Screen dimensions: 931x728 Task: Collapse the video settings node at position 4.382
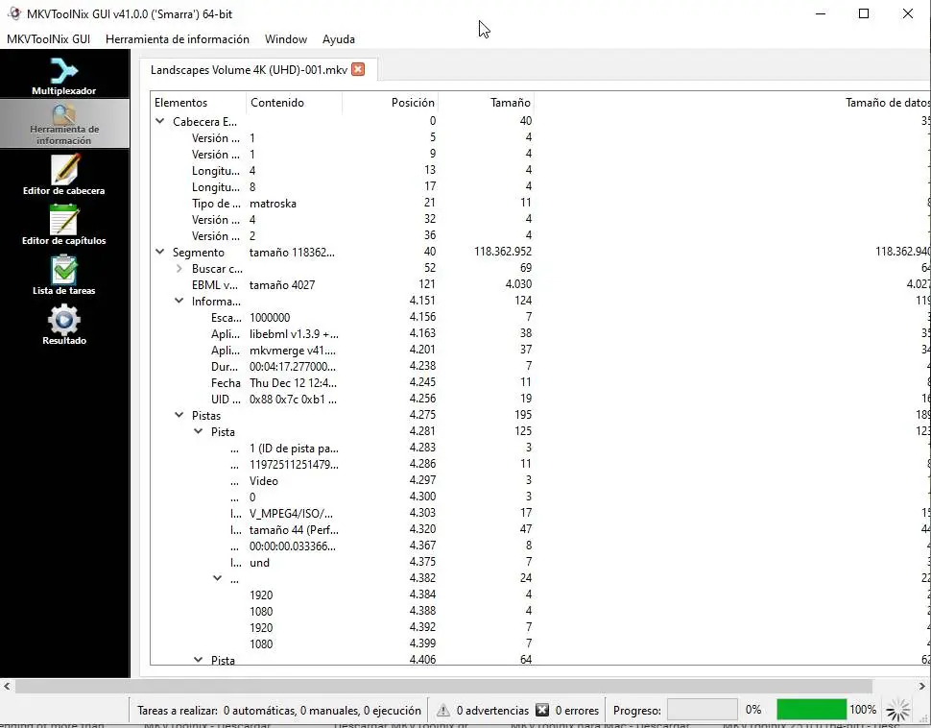[x=217, y=578]
